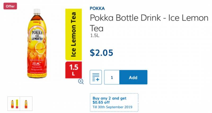Click the white bottle cap in the product photo
The height and width of the screenshot is (113, 212).
coord(37,11)
